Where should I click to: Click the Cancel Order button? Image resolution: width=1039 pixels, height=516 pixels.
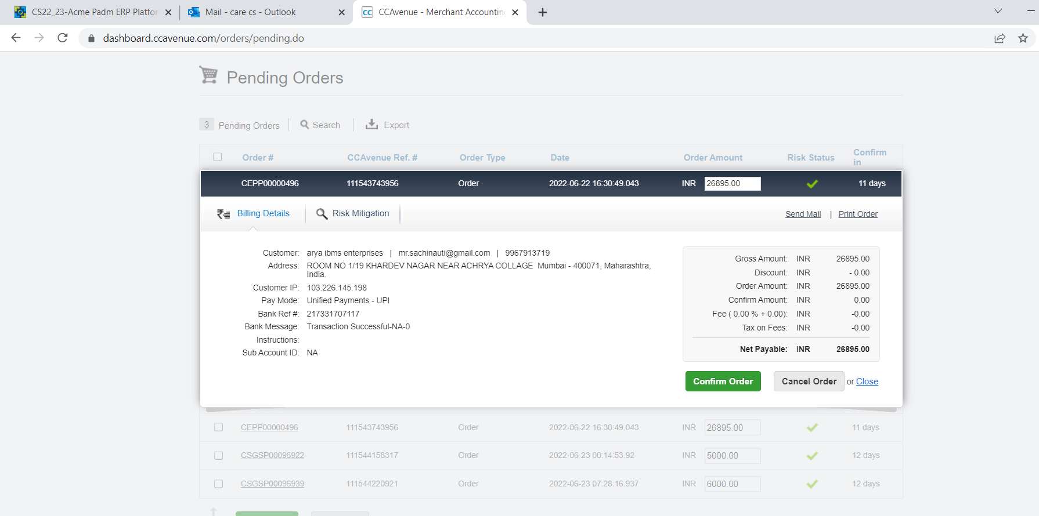tap(809, 381)
